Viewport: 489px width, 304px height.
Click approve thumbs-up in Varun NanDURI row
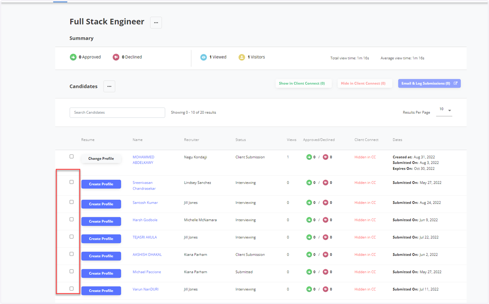(x=309, y=289)
